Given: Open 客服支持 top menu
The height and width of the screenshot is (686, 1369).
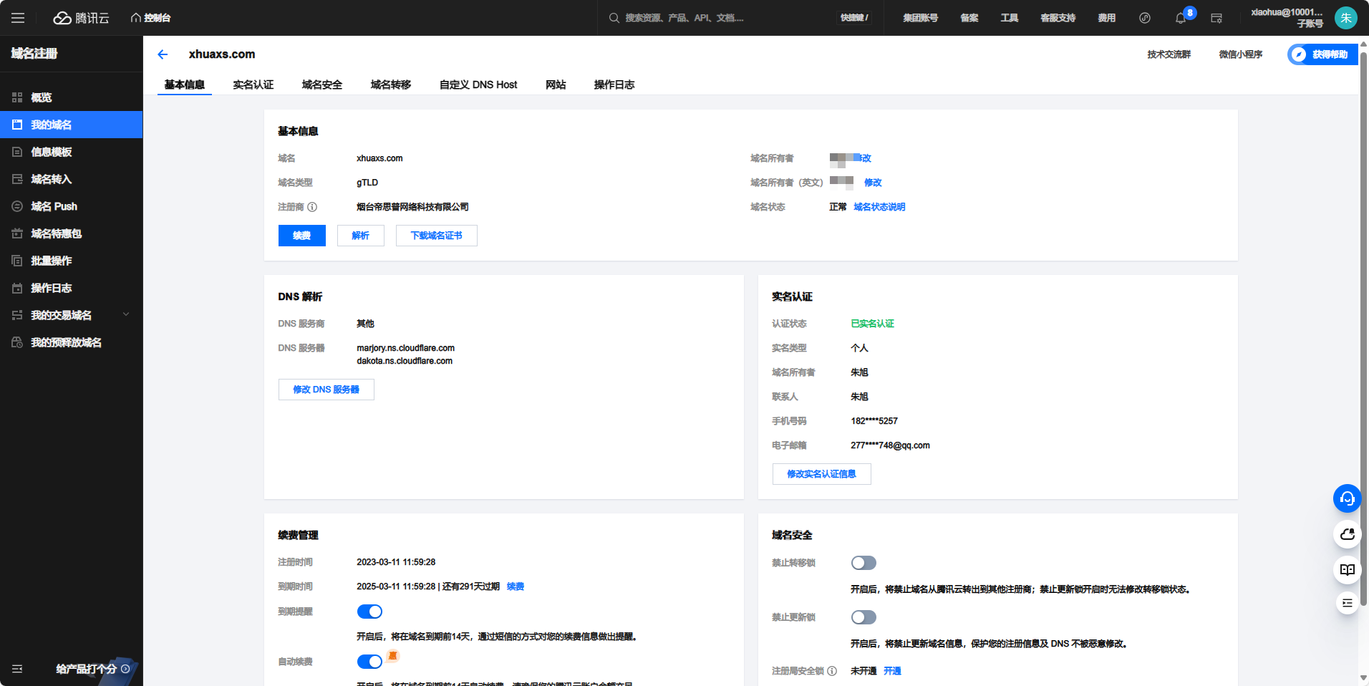Looking at the screenshot, I should 1058,18.
